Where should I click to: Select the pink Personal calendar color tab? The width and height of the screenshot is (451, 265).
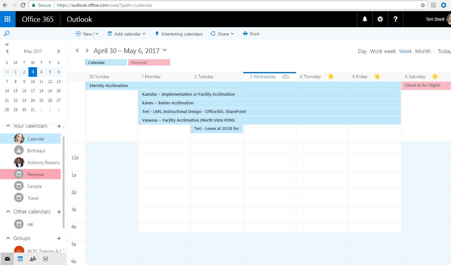149,63
